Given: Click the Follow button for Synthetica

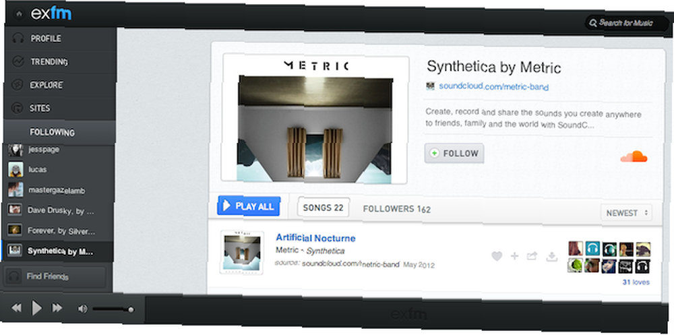Looking at the screenshot, I should coord(454,154).
